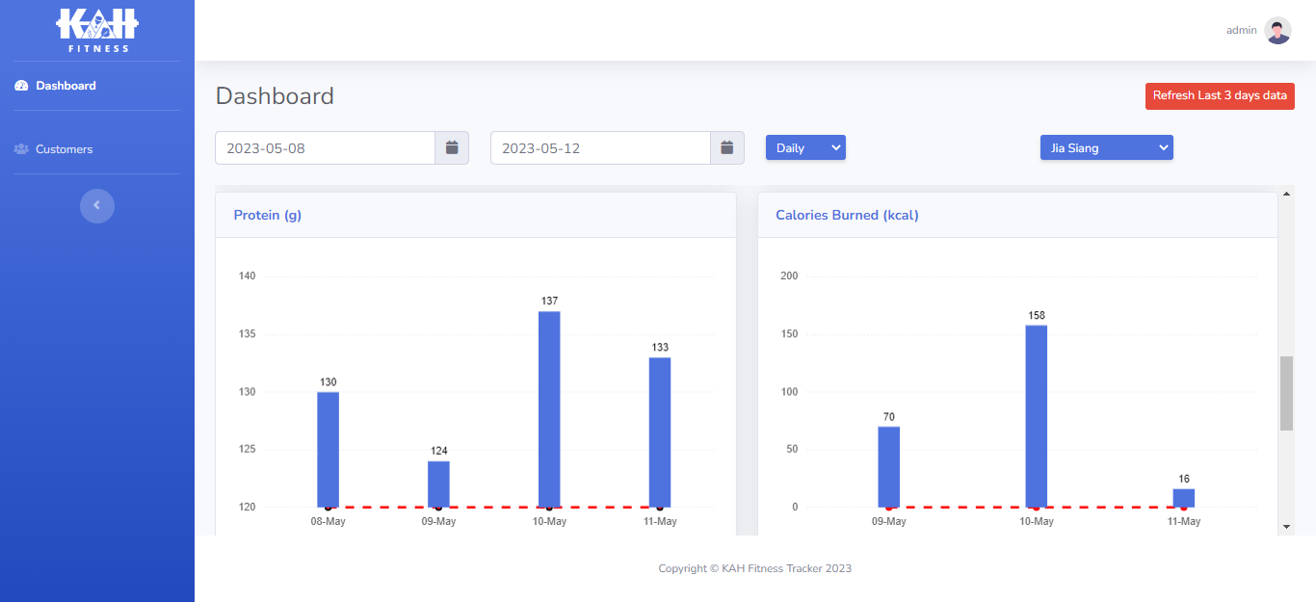Click the end date field 2023-05-12
1316x602 pixels.
[x=600, y=148]
